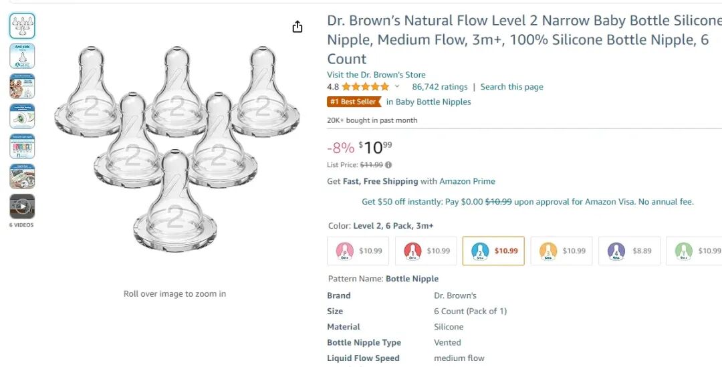Visit the Dr. Brown's Store
The image size is (722, 367).
click(x=376, y=75)
